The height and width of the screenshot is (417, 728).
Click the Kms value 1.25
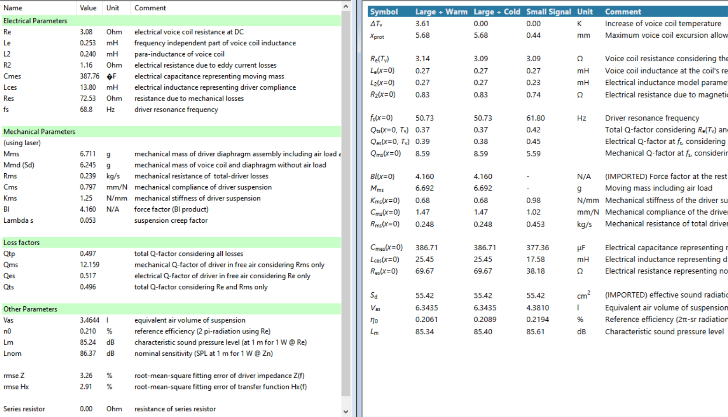[86, 198]
